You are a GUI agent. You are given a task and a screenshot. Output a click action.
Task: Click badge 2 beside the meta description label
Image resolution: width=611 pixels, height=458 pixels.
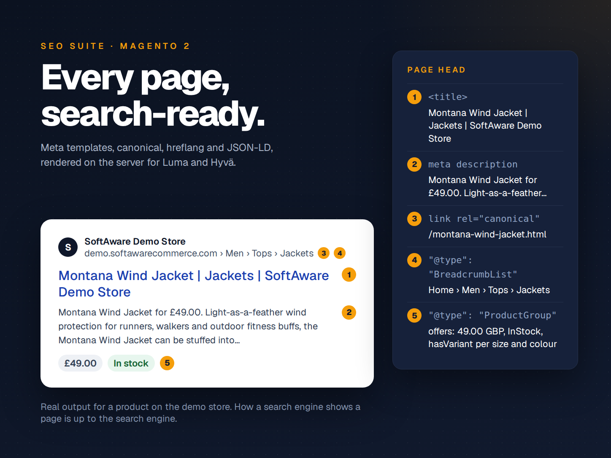(x=414, y=164)
